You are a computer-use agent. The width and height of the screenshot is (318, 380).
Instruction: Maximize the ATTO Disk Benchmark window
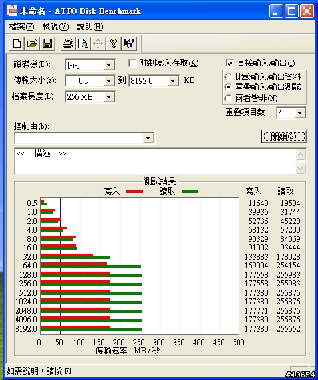click(291, 11)
